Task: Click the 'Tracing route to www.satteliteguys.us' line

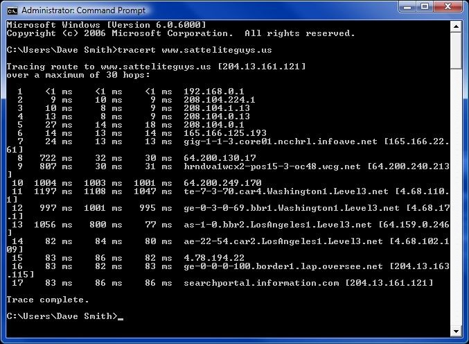Action: pos(156,66)
